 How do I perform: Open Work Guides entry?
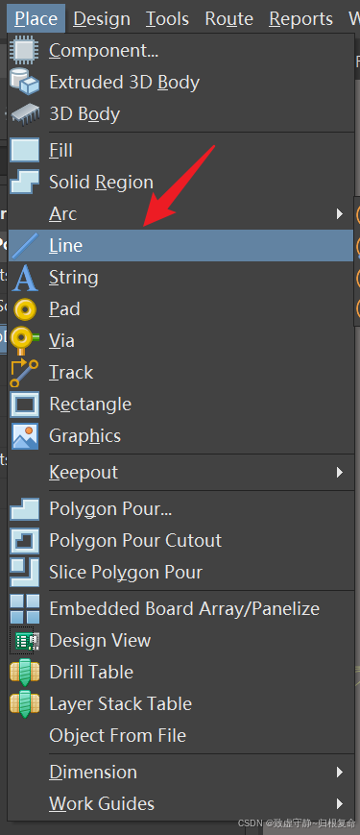click(x=180, y=804)
